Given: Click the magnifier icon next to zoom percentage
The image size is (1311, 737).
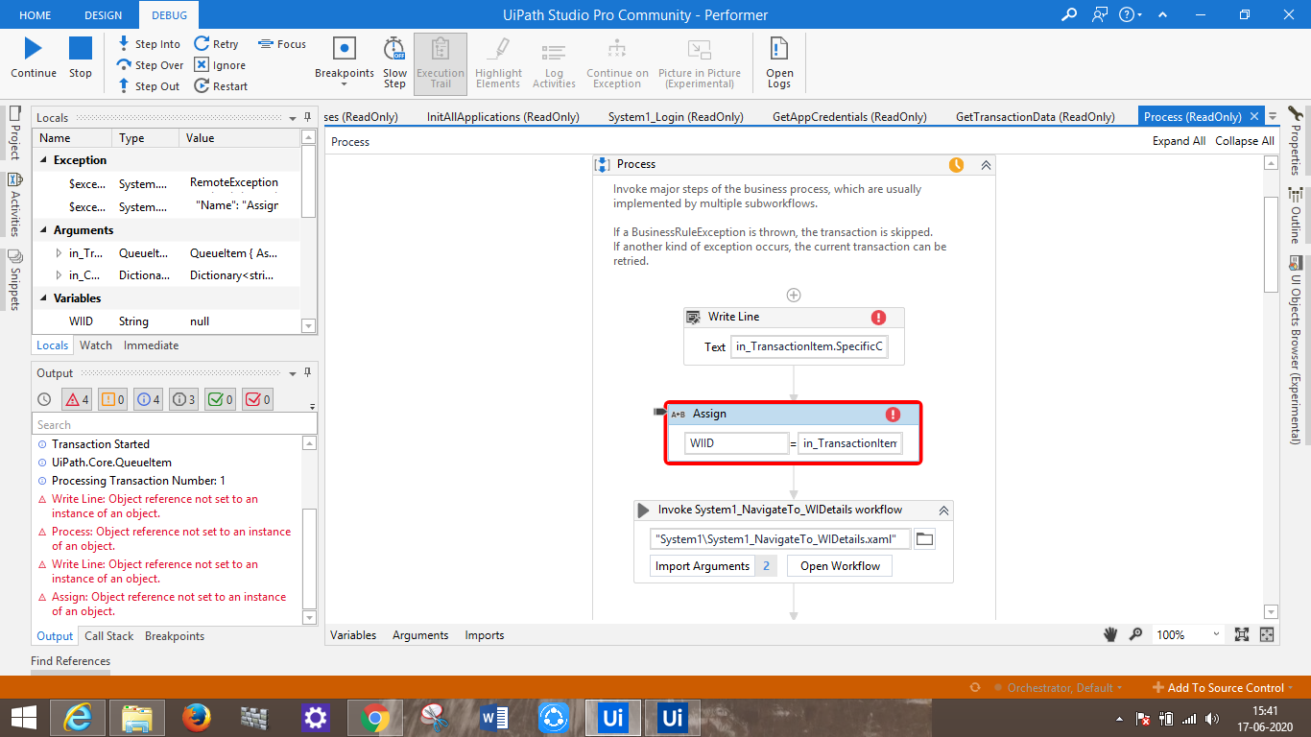Looking at the screenshot, I should pos(1135,634).
